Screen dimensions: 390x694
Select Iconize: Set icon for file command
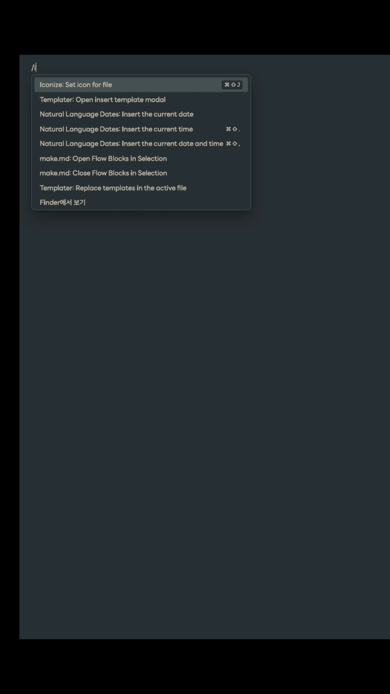tap(141, 85)
